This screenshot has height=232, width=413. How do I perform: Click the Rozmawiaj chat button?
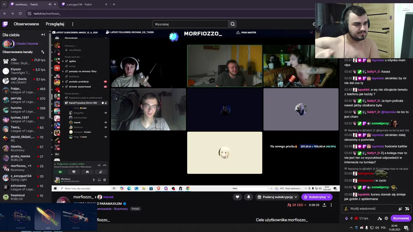click(401, 218)
